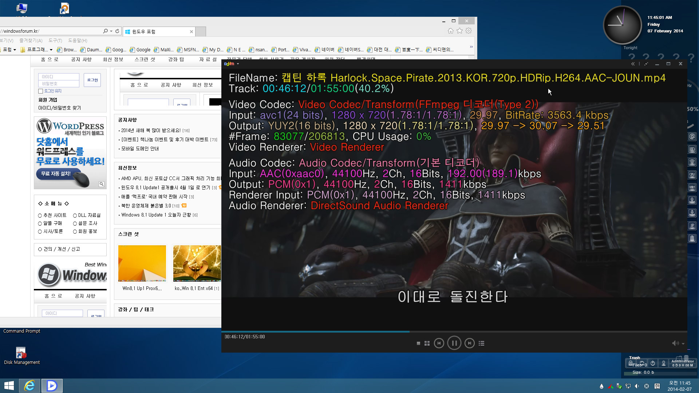Click the email '@' sidebar gadget icon
699x393 pixels.
pos(692,136)
